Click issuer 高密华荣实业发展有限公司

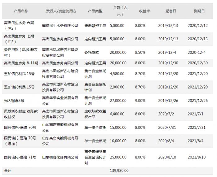click(x=60, y=101)
